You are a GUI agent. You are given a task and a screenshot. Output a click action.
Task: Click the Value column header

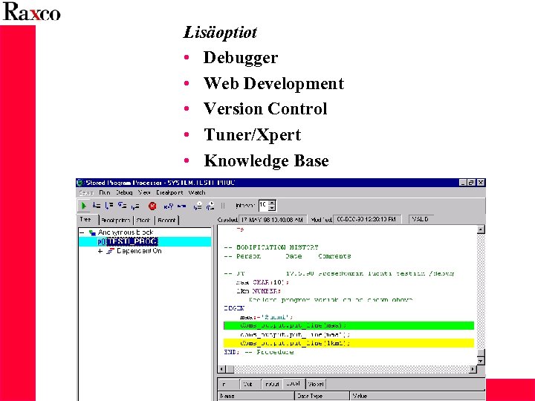(x=418, y=396)
